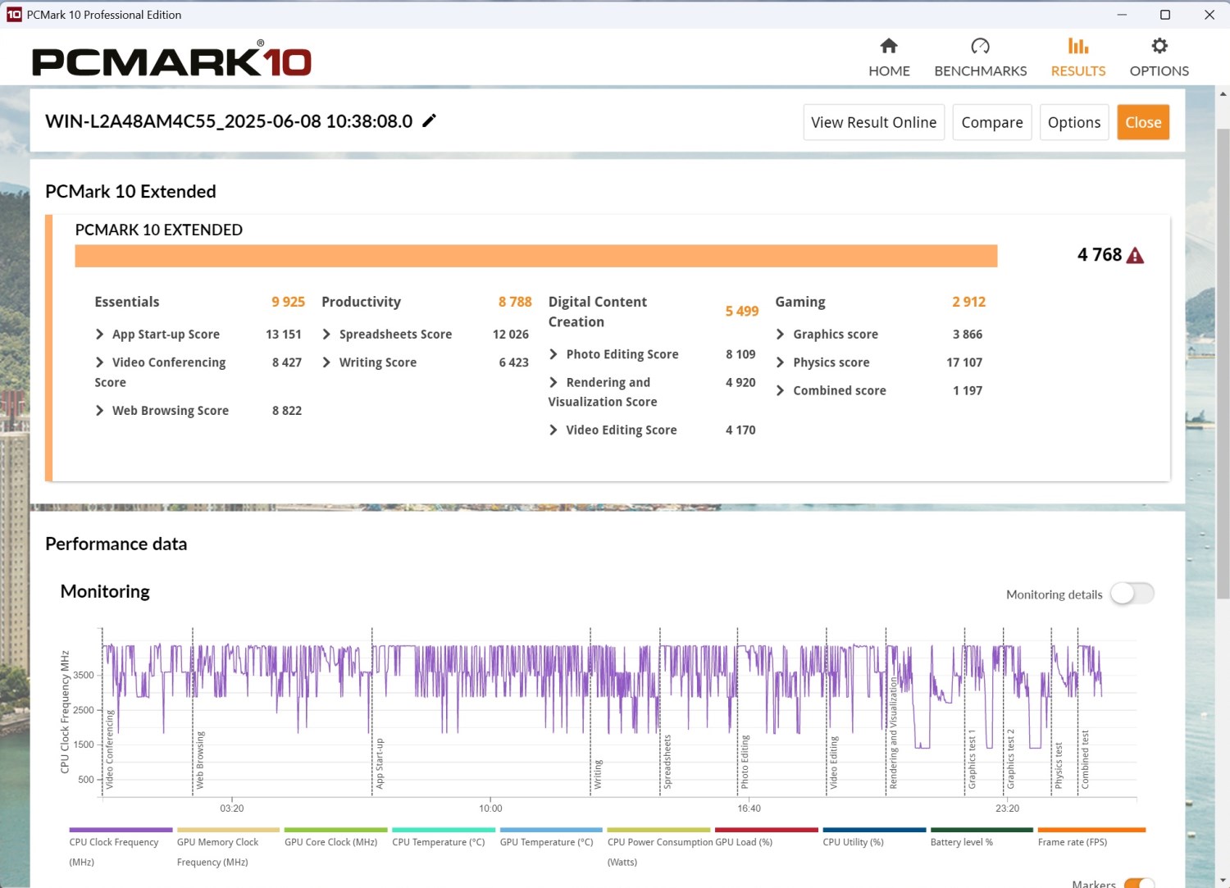The image size is (1230, 888).
Task: Click the orange PCMARK 10 EXTENDED score bar
Action: click(536, 256)
